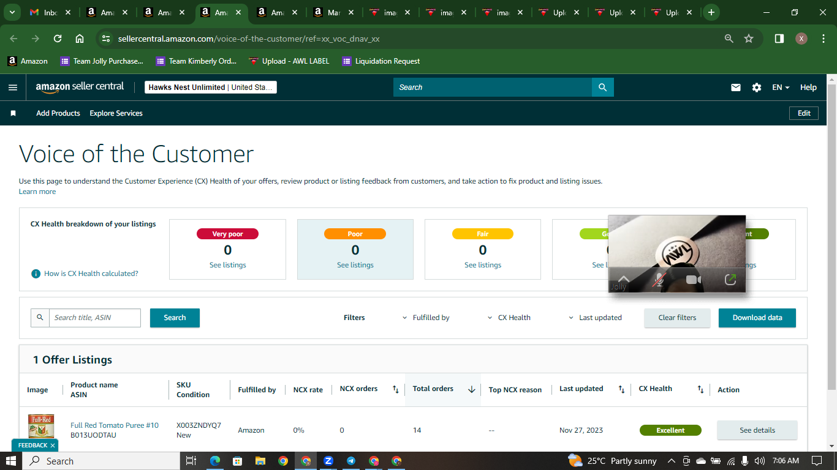
Task: Click the Download data button
Action: tap(757, 318)
